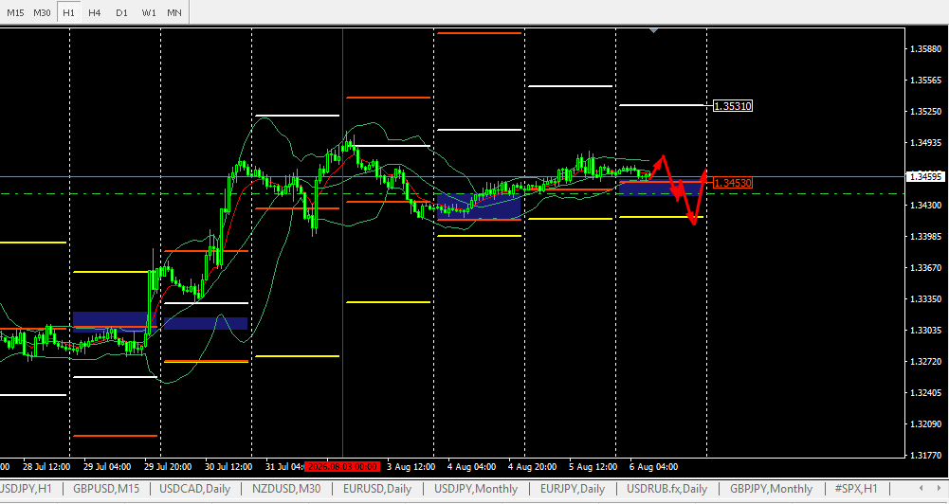Image resolution: width=949 pixels, height=504 pixels.
Task: Switch chart to MN monthly timeframe
Action: [x=174, y=12]
